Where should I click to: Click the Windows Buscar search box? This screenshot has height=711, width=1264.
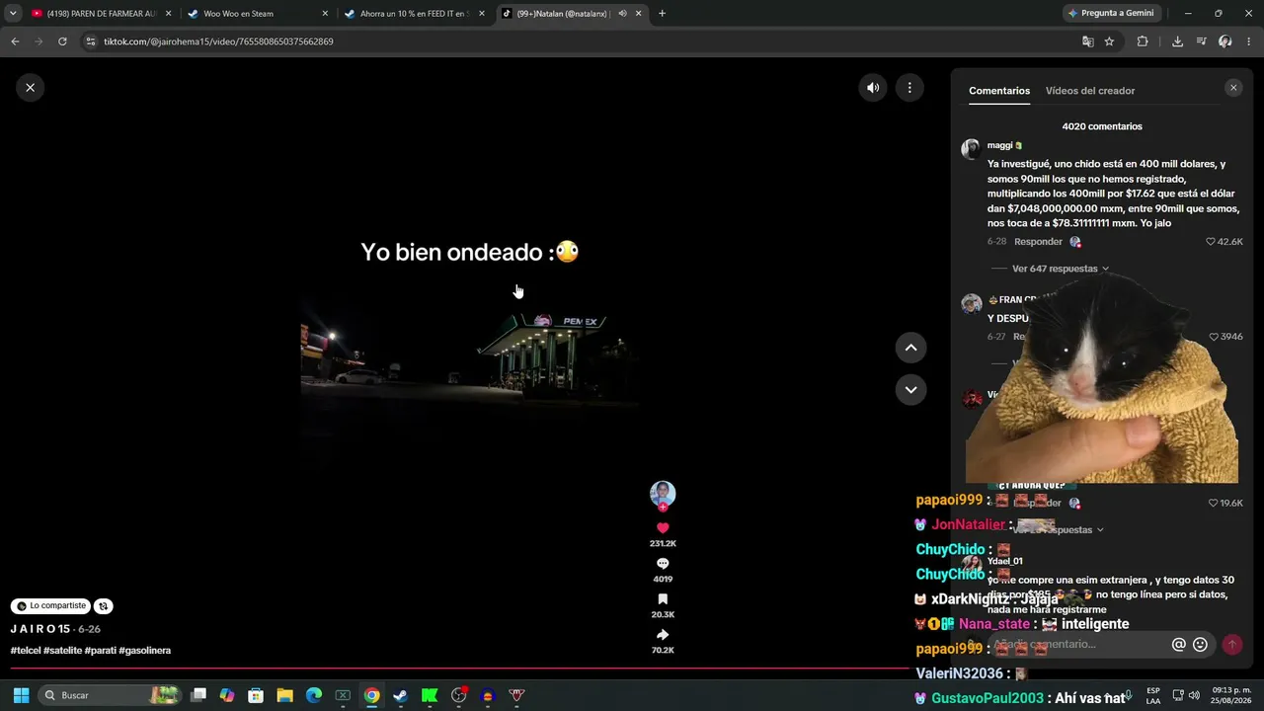tap(111, 695)
